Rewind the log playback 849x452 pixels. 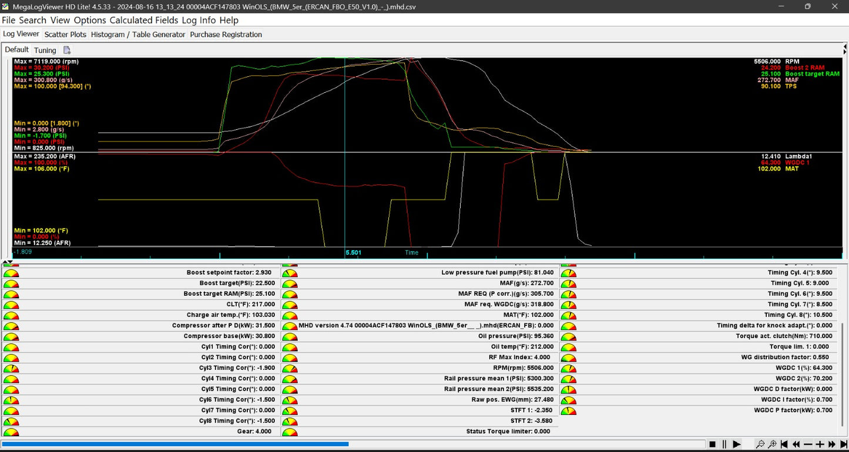coord(797,444)
